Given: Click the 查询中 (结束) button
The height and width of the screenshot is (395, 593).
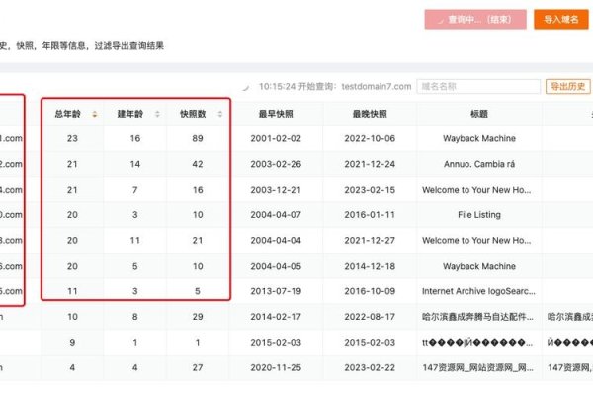Looking at the screenshot, I should click(475, 20).
